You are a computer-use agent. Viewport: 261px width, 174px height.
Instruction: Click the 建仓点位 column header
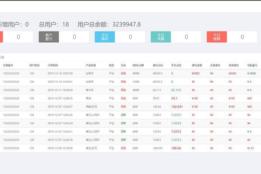[158, 65]
